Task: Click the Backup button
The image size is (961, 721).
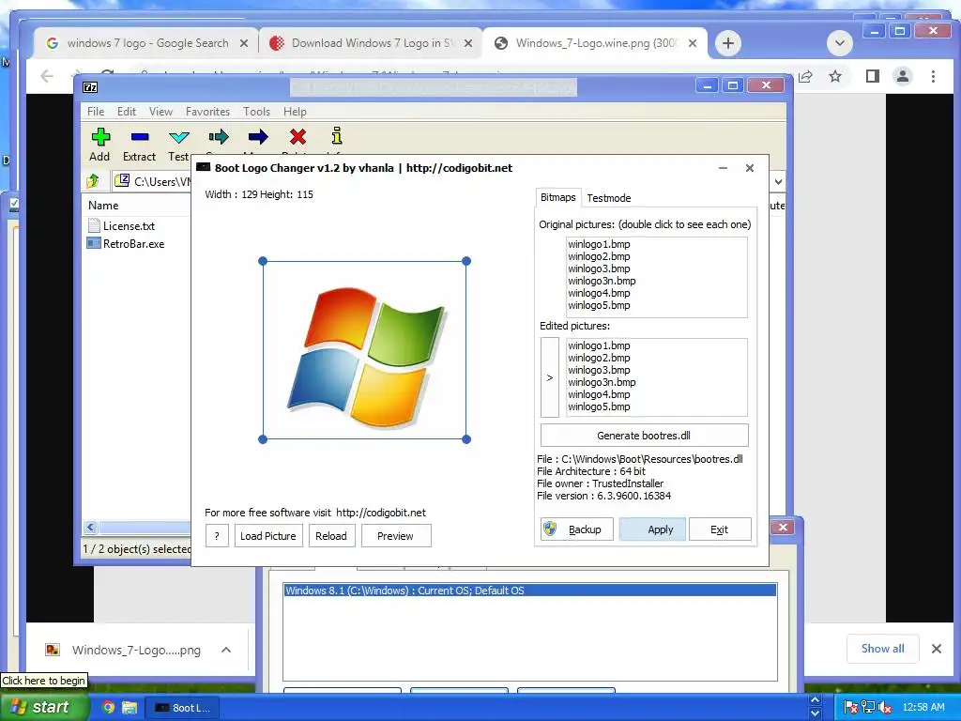Action: [577, 529]
